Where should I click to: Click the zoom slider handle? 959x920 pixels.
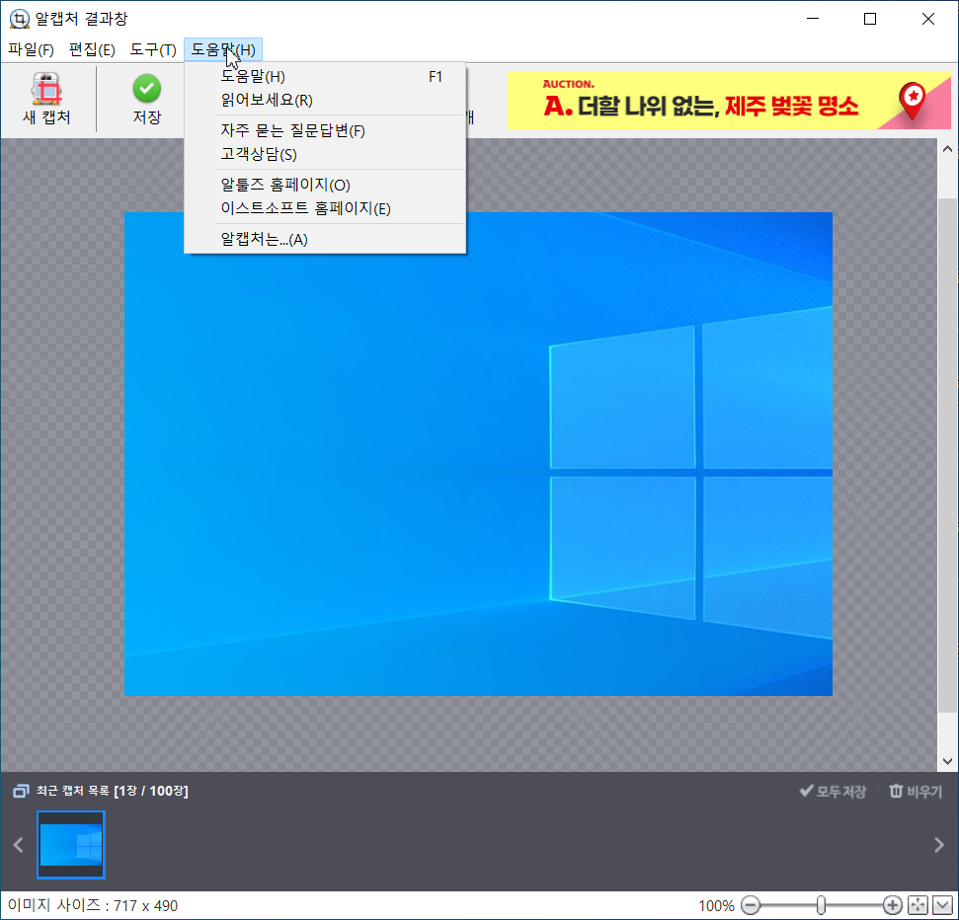[821, 905]
